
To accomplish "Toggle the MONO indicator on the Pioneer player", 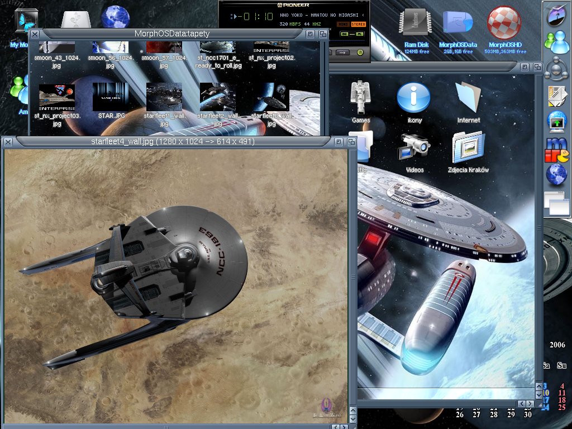I will tap(343, 24).
